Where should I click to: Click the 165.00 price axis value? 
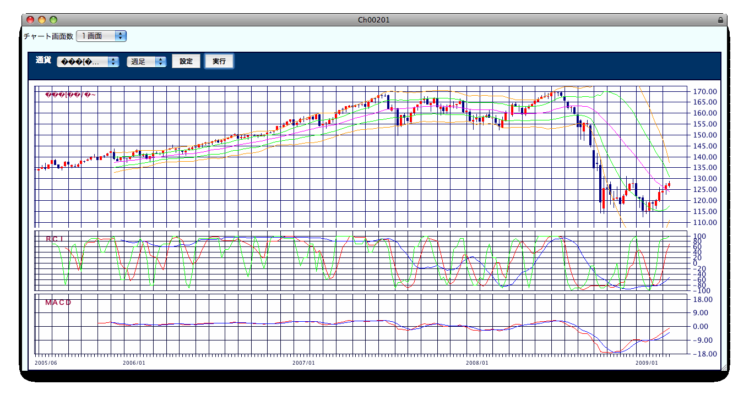pyautogui.click(x=705, y=102)
